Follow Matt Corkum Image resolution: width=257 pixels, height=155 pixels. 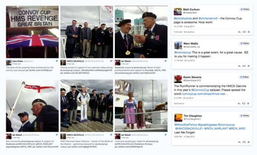point(244,9)
